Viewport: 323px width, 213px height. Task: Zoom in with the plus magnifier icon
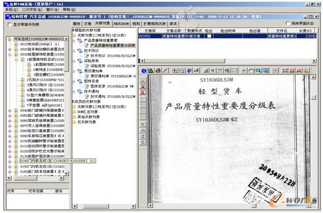point(175,71)
